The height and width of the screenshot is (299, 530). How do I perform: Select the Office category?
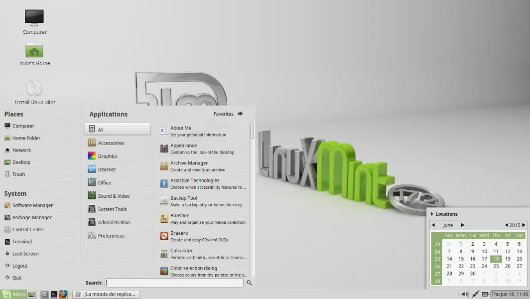118,182
